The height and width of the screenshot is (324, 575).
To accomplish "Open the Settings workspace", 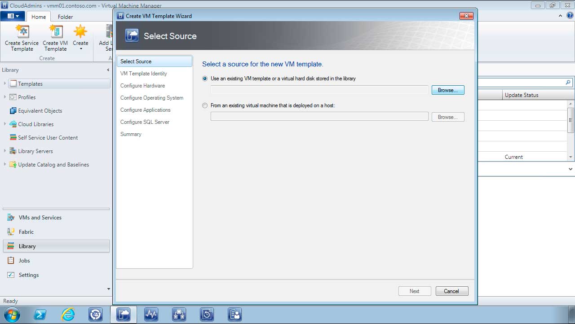I will pos(56,275).
